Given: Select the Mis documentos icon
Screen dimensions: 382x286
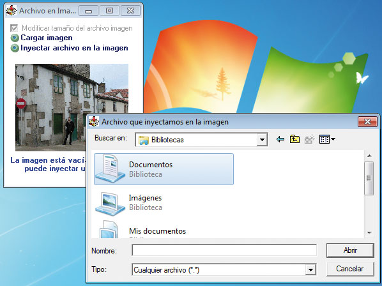Looking at the screenshot, I should (x=109, y=229).
